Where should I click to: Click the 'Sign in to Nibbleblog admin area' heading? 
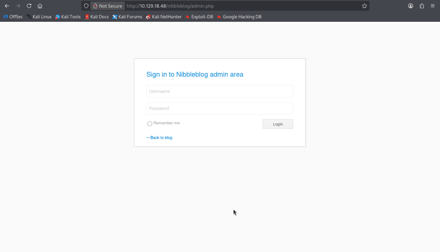click(195, 74)
